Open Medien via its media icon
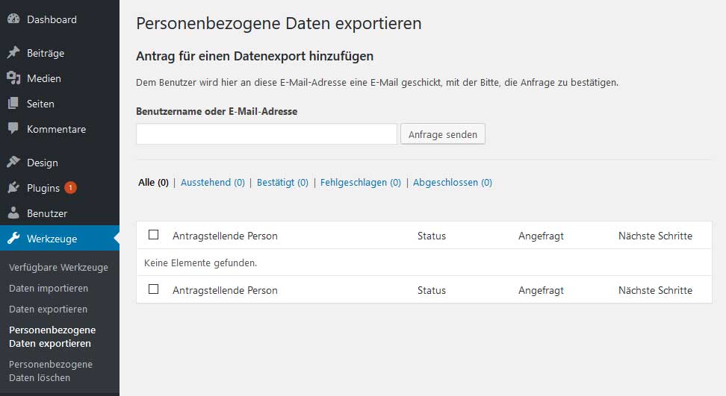The image size is (726, 396). 13,78
